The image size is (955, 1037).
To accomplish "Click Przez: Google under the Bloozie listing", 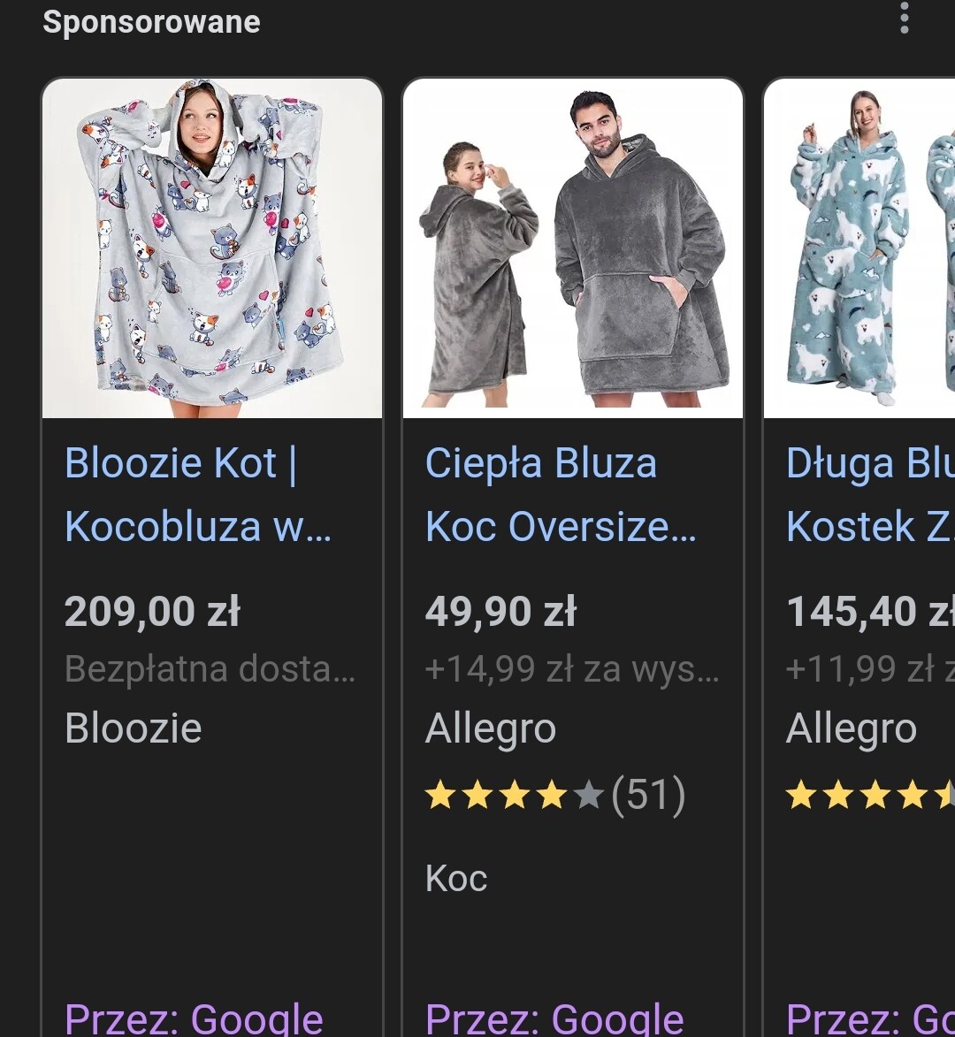I will click(x=194, y=1018).
